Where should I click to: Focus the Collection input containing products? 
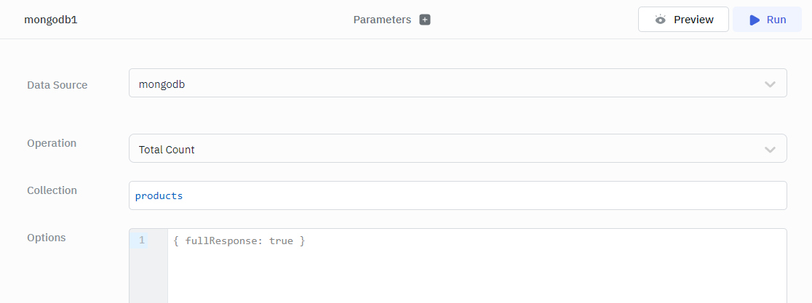[x=457, y=195]
